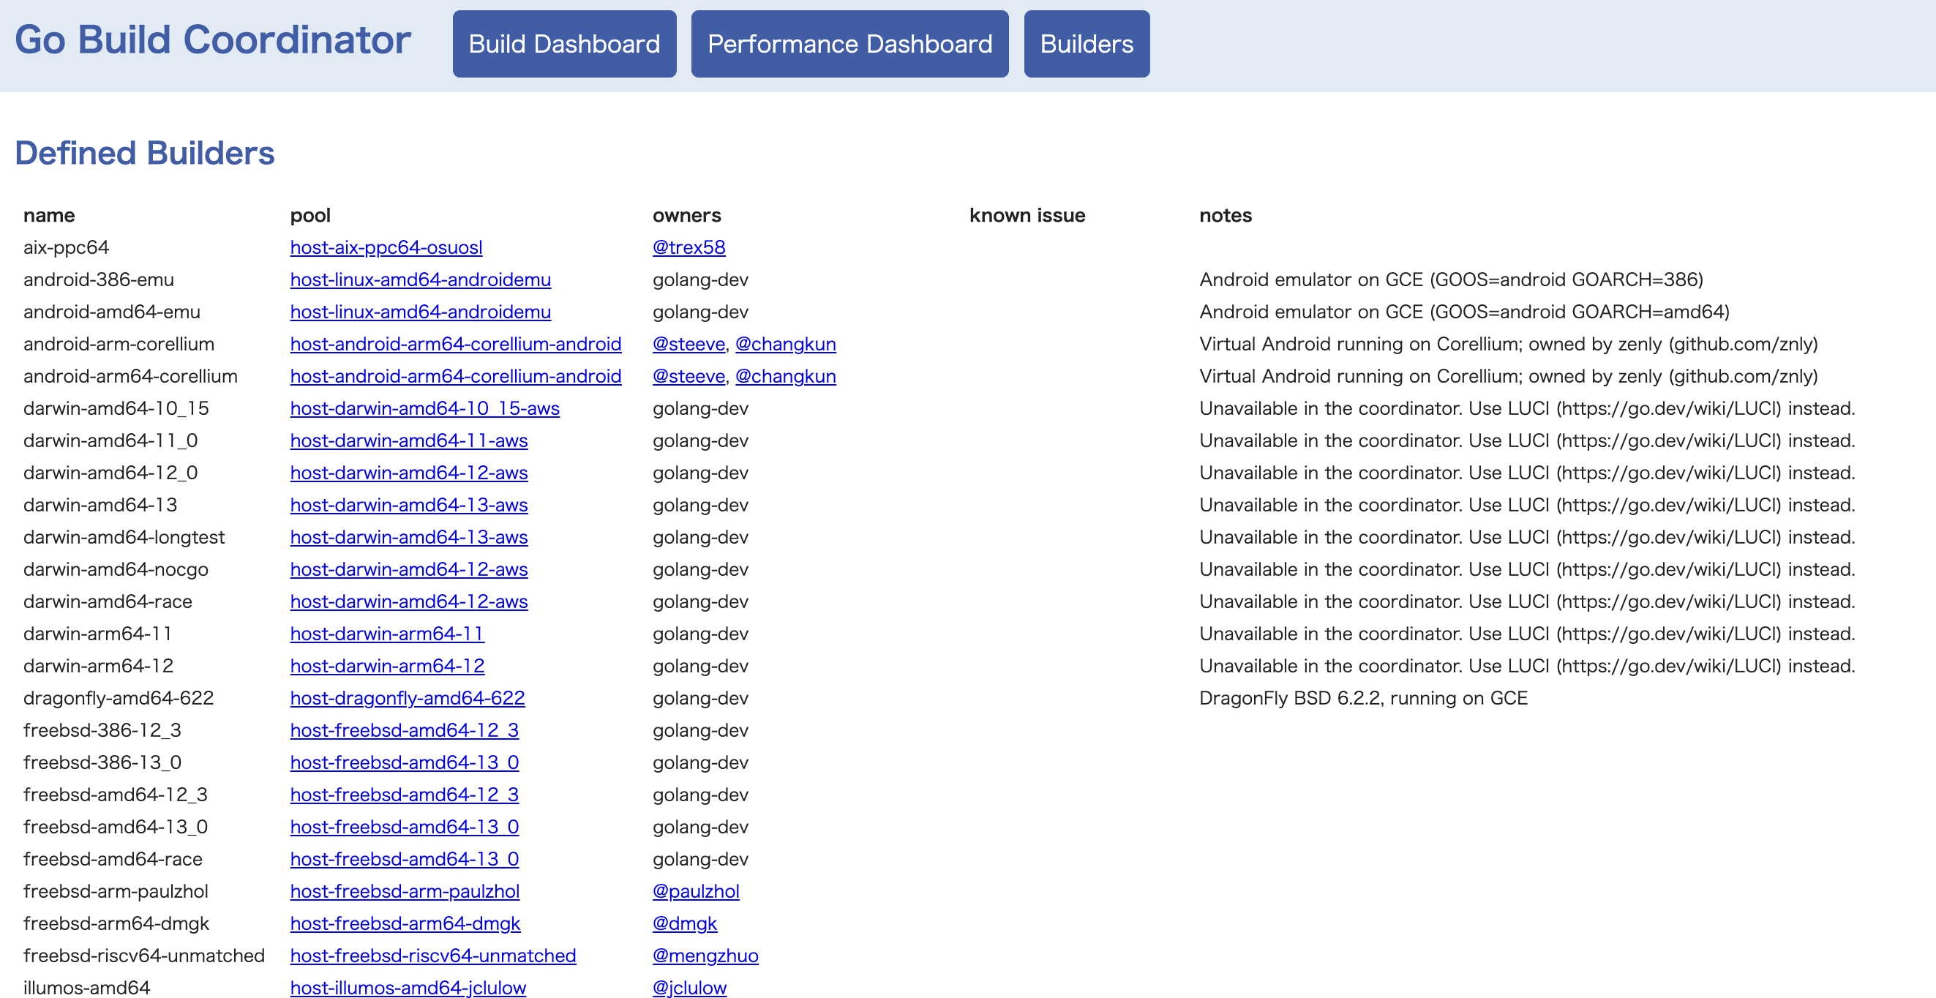Click the Go Build Coordinator title

pos(213,40)
